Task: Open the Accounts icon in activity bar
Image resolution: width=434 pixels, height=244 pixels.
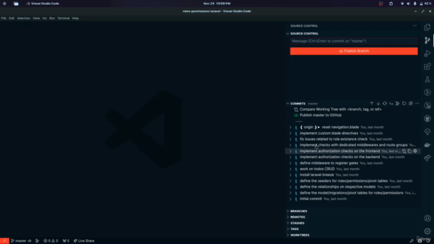Action: coord(427,218)
